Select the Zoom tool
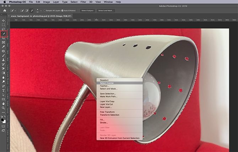238x152 pixels. [3, 108]
